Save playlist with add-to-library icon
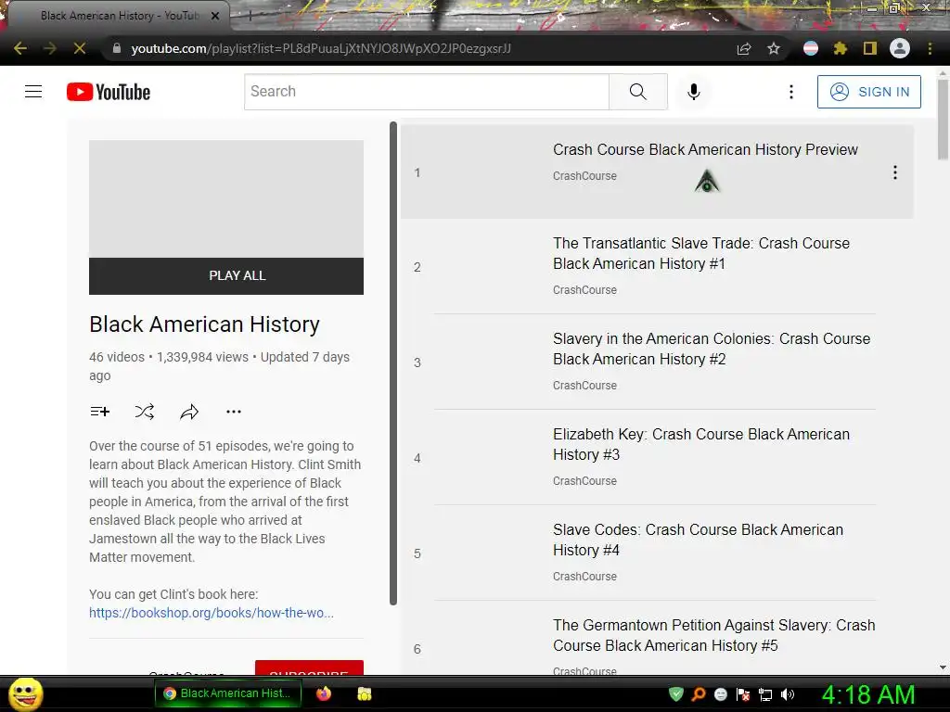The image size is (950, 712). (x=100, y=412)
